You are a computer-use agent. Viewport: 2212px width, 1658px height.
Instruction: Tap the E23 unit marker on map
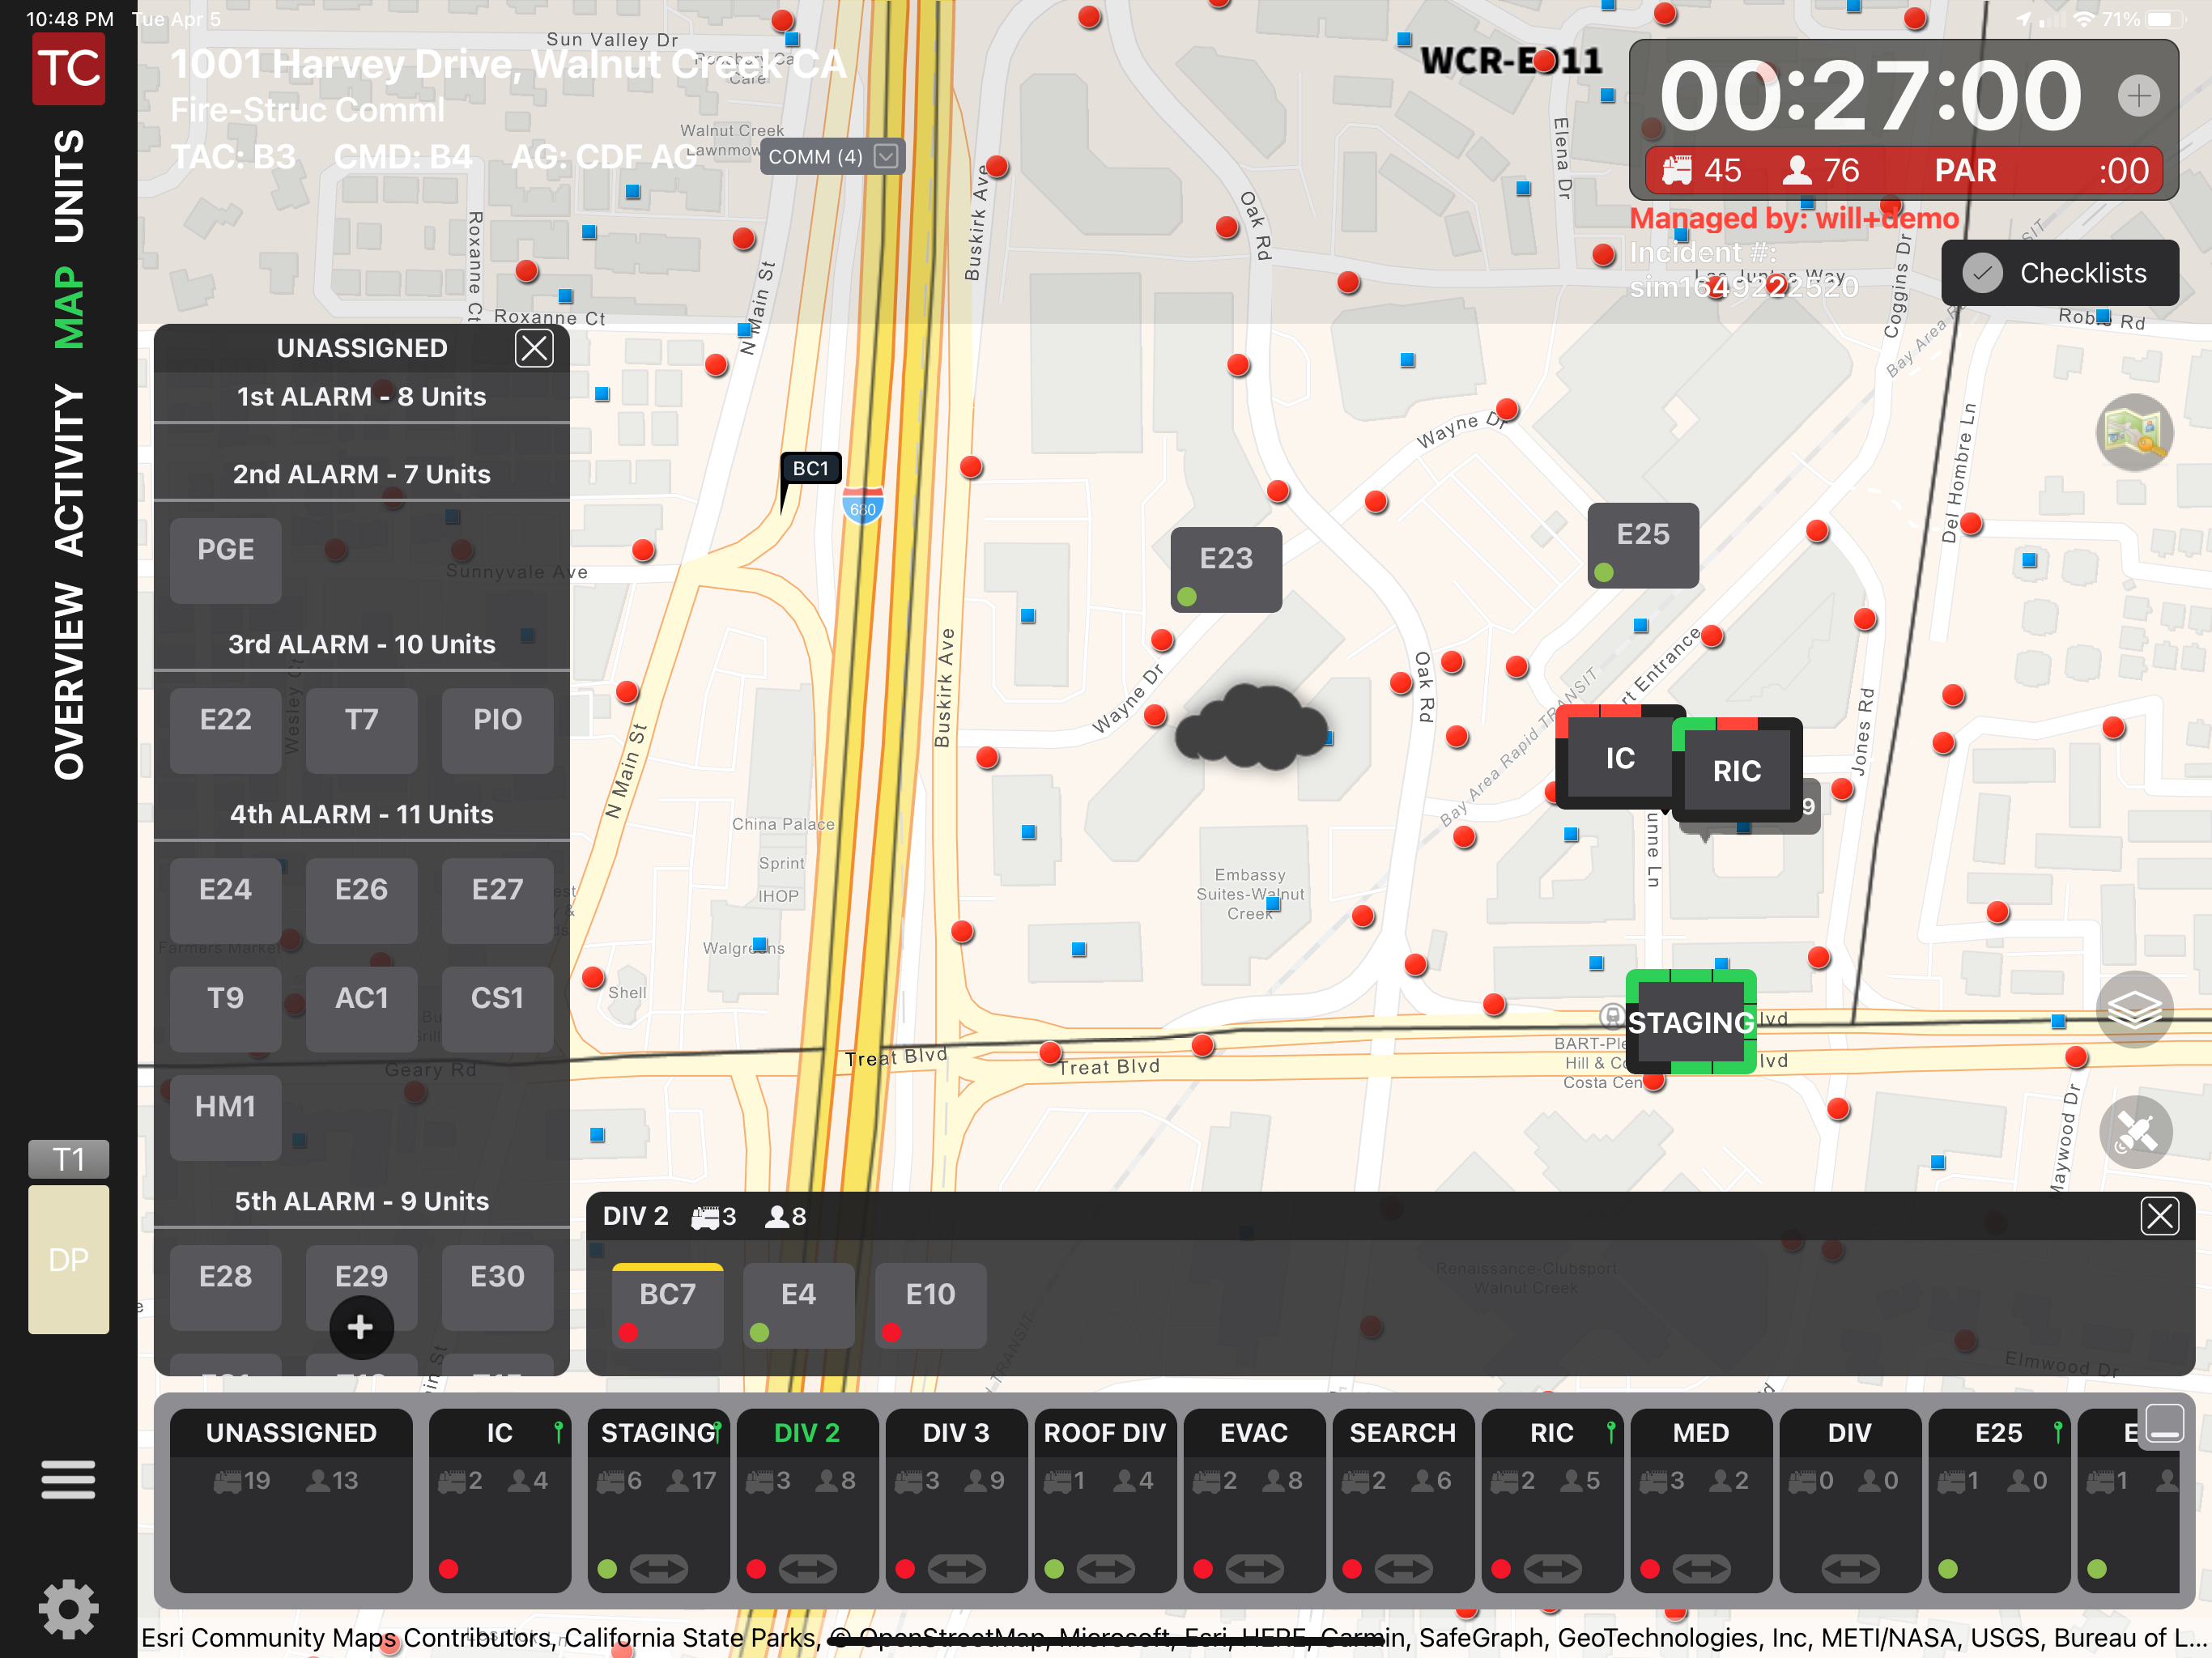[1225, 568]
